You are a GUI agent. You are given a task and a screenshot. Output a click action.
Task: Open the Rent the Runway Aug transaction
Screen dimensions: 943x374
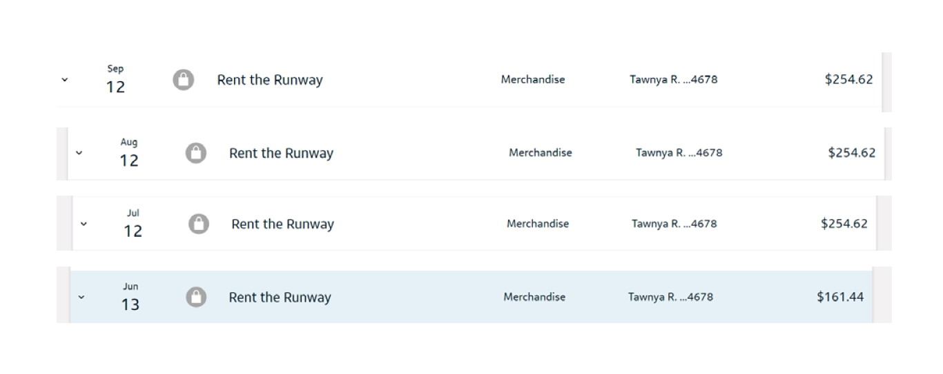(281, 153)
